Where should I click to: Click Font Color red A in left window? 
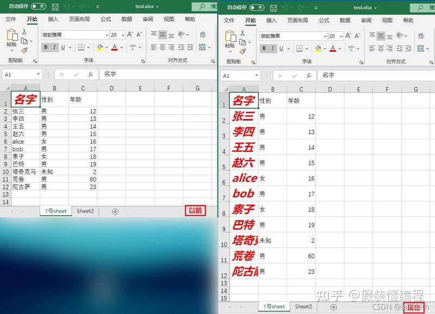[114, 47]
